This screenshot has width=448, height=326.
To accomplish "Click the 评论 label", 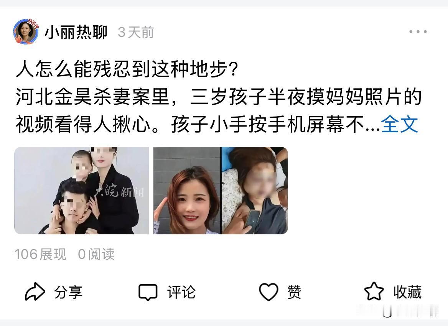I will [181, 292].
